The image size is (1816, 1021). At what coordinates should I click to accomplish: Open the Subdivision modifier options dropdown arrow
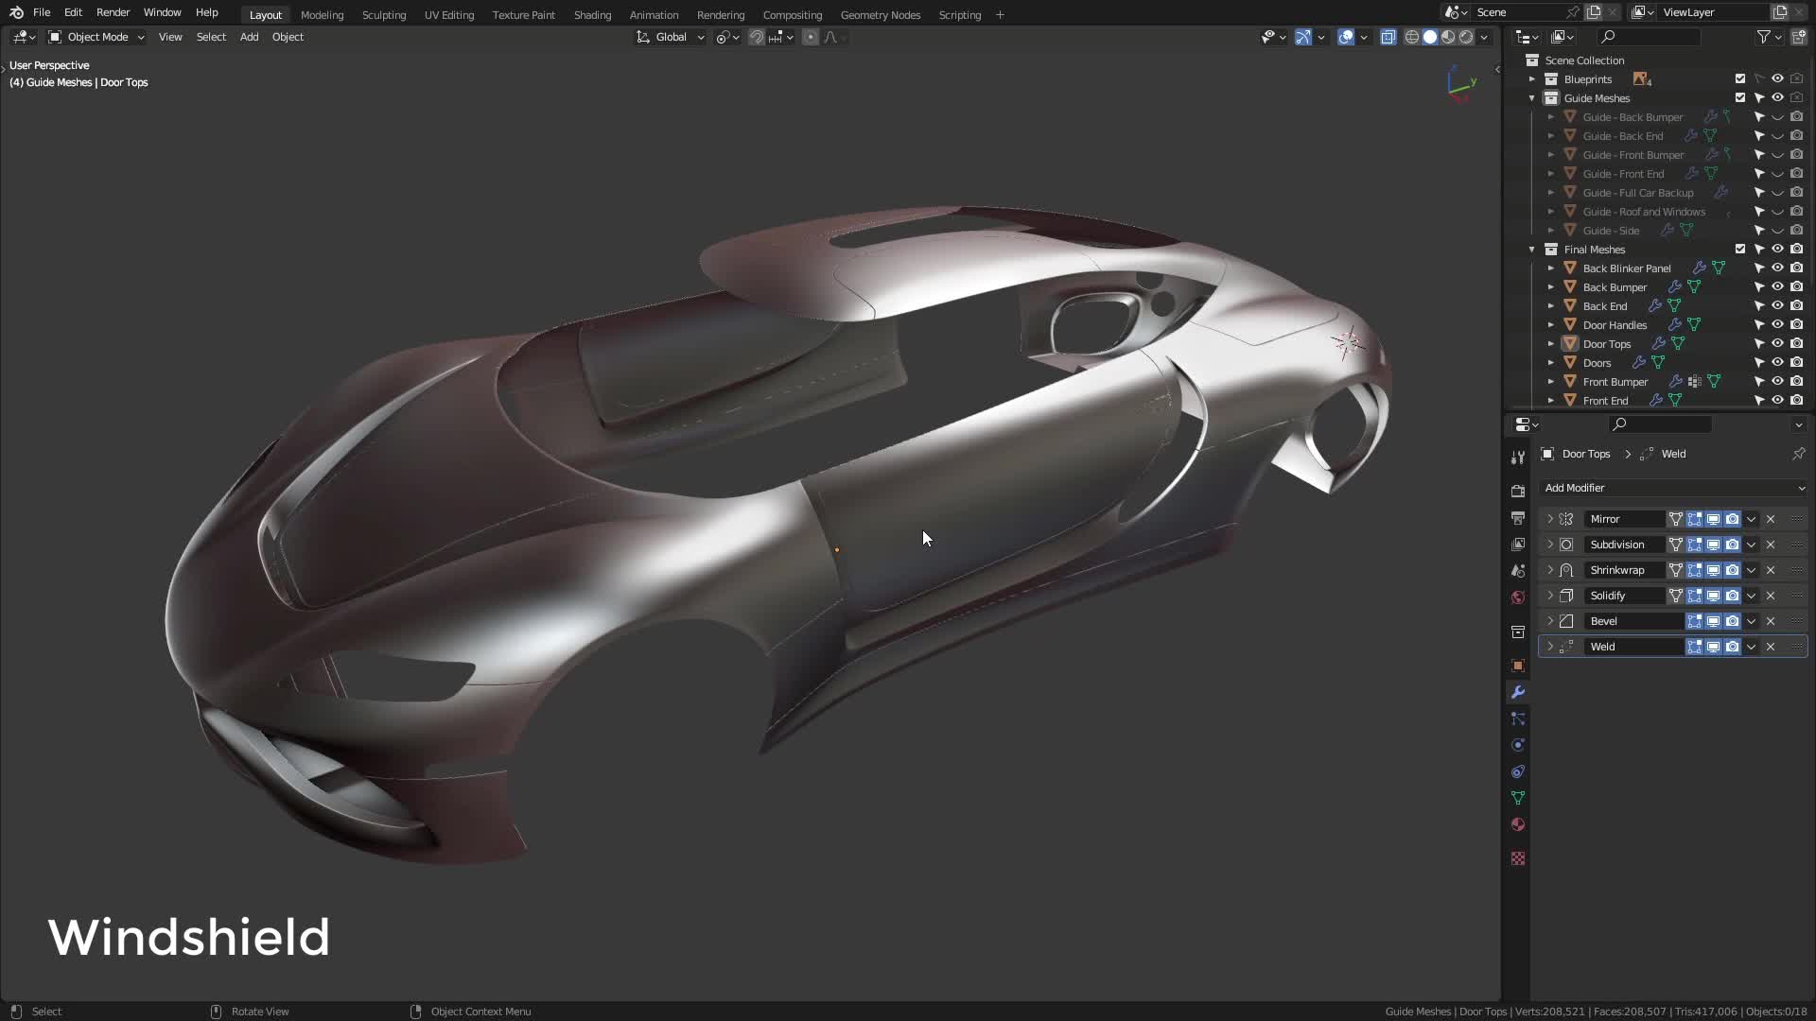(x=1751, y=545)
